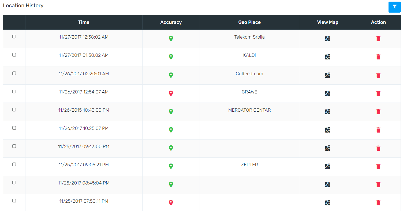View map for 11/25/2017 08:45:04 PM row
Screen dimensions: 407x211
328,184
